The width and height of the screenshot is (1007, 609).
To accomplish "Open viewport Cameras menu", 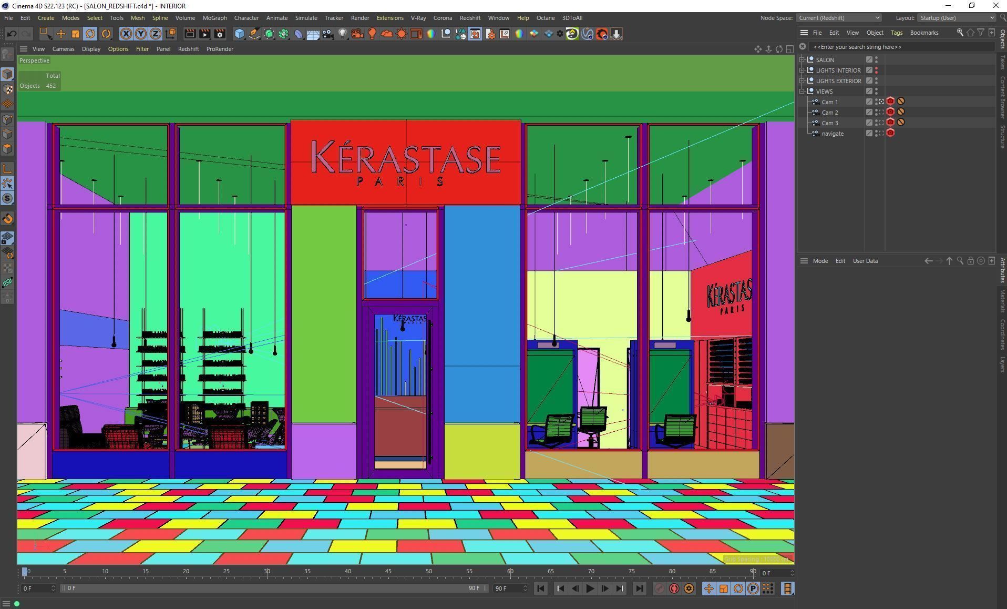I will [x=63, y=49].
